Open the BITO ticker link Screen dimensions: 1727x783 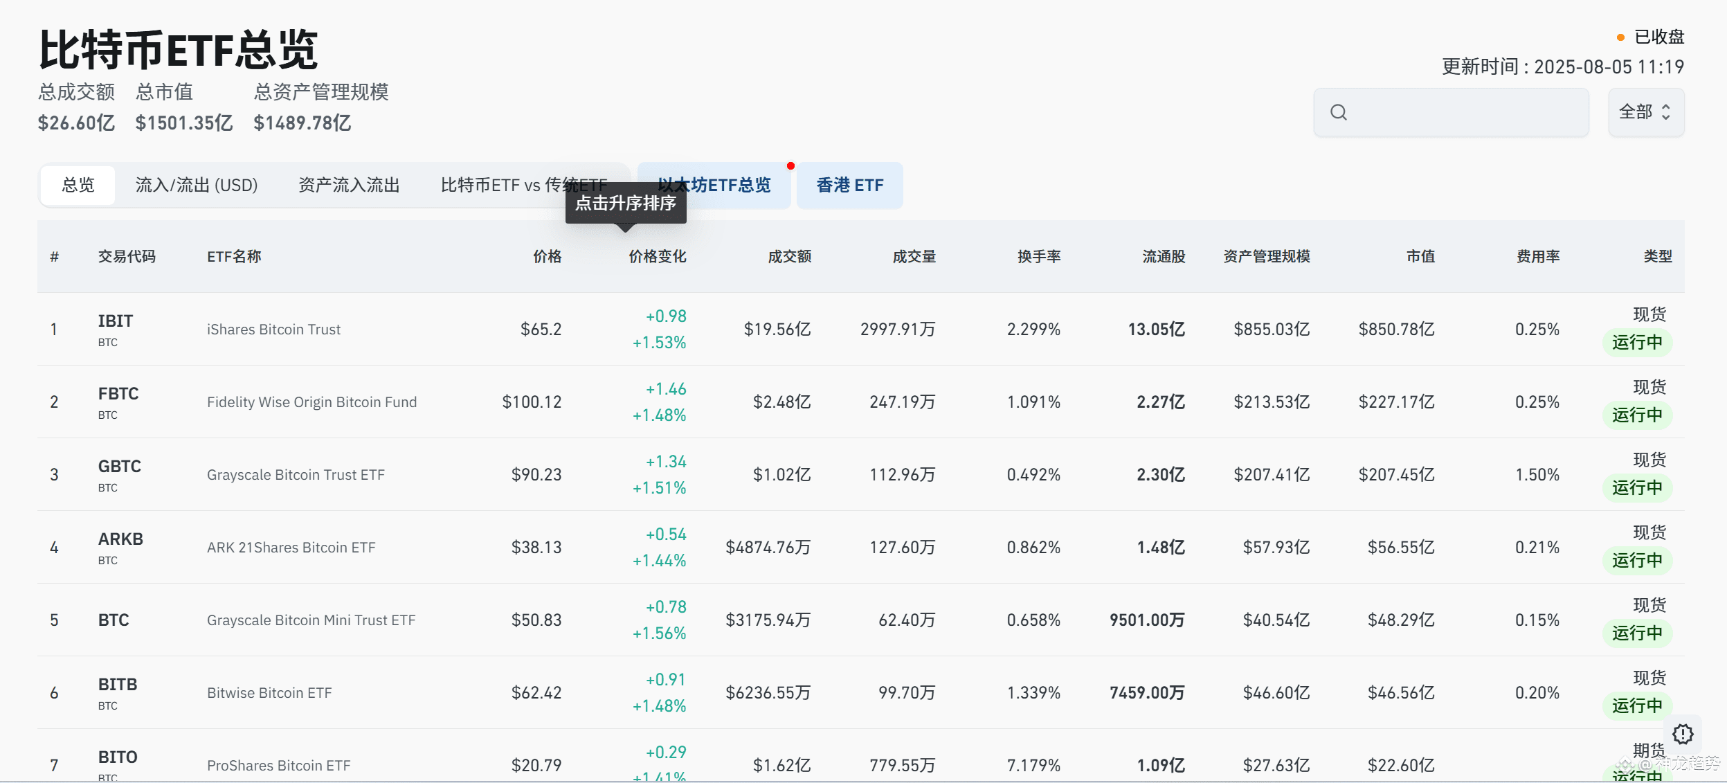click(118, 757)
